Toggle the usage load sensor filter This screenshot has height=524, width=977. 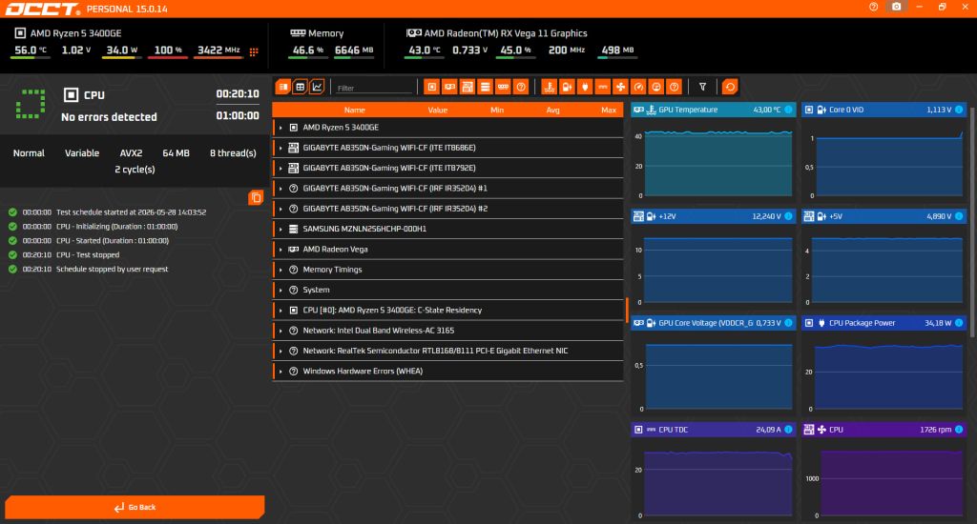pos(656,87)
